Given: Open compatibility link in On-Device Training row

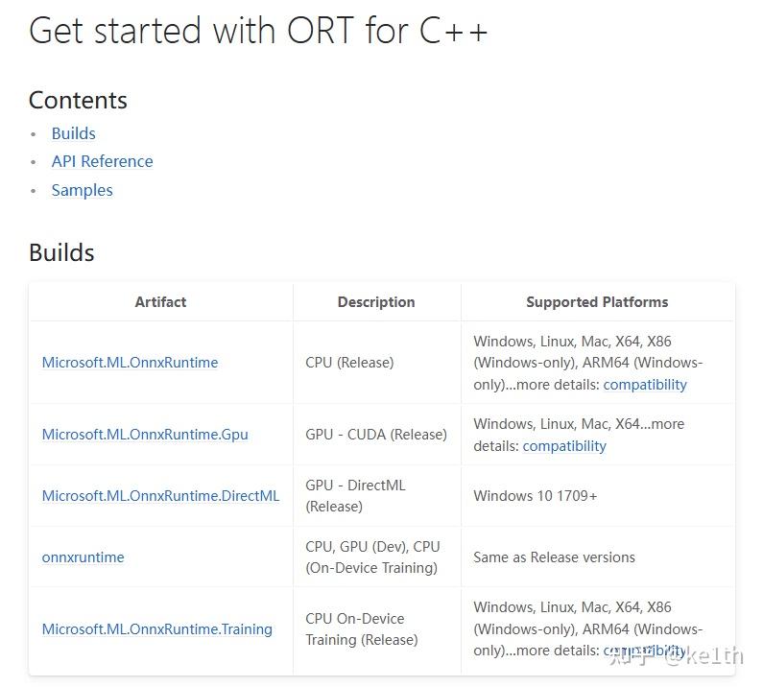Looking at the screenshot, I should pyautogui.click(x=645, y=651).
